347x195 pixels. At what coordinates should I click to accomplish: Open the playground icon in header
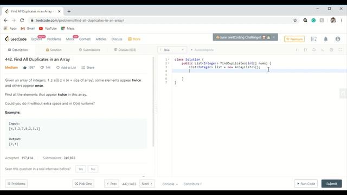click(x=314, y=39)
